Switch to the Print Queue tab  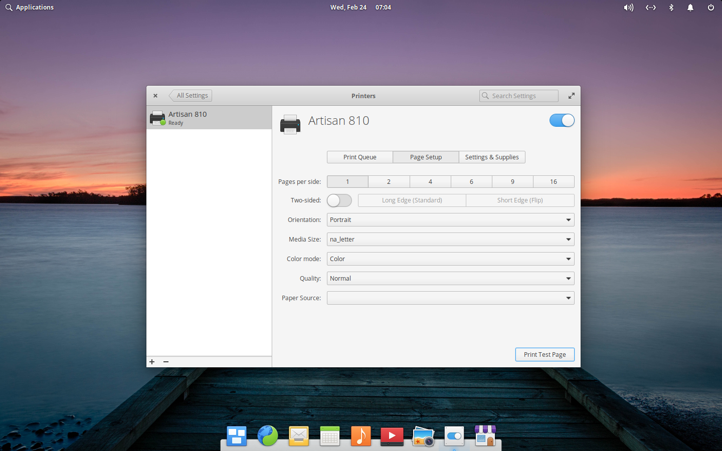[x=359, y=157]
